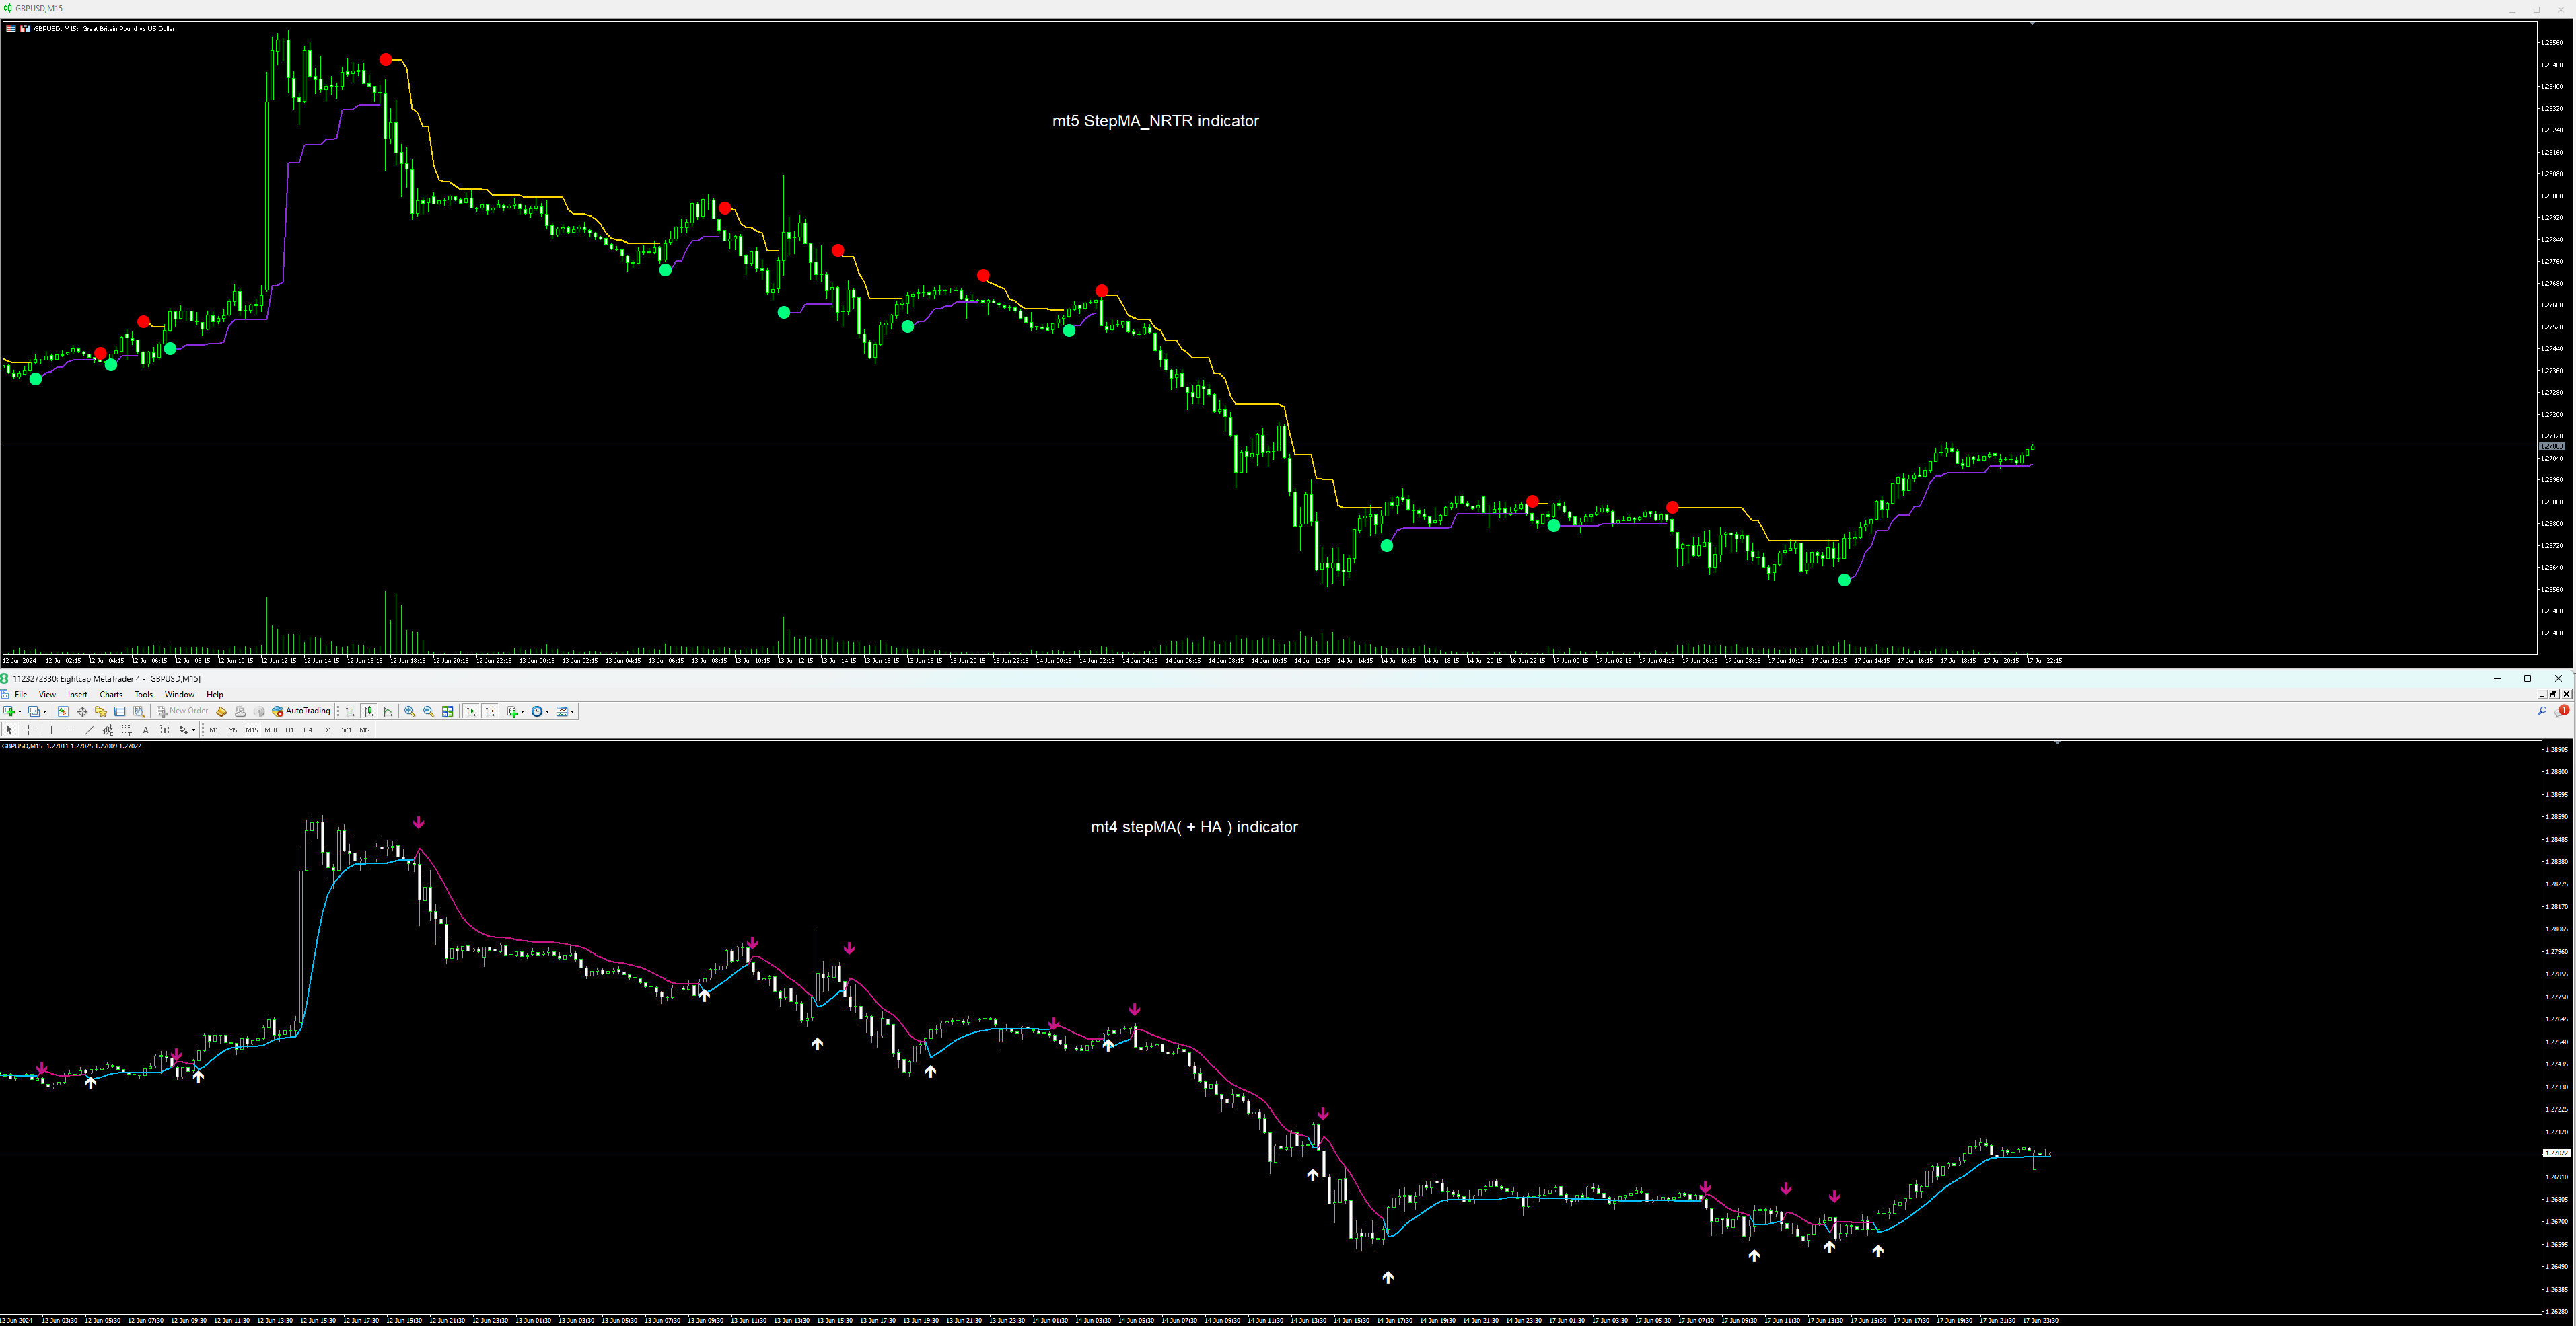Viewport: 2576px width, 1326px height.
Task: Select the text label 'A' tool
Action: click(146, 730)
